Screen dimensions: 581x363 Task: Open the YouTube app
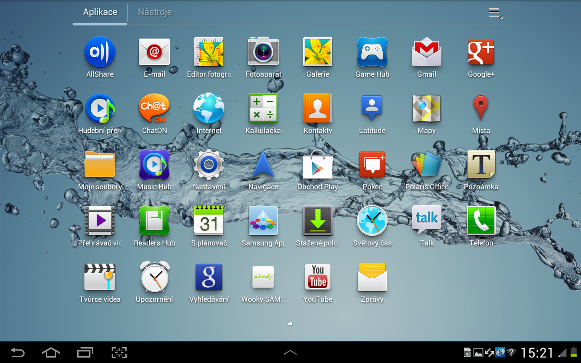(318, 277)
